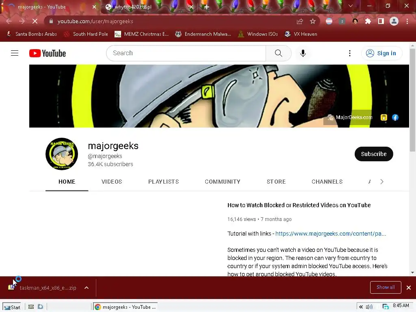Screen dimensions: 416x312
Task: Bookmark this page with star icon
Action: (313, 21)
